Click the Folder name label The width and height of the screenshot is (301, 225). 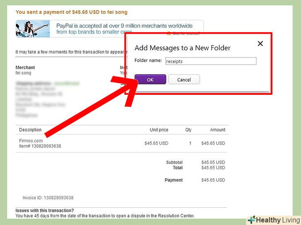(x=148, y=61)
